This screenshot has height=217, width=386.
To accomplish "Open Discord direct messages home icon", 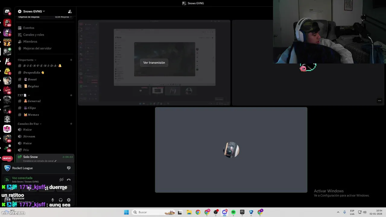I will [7, 11].
